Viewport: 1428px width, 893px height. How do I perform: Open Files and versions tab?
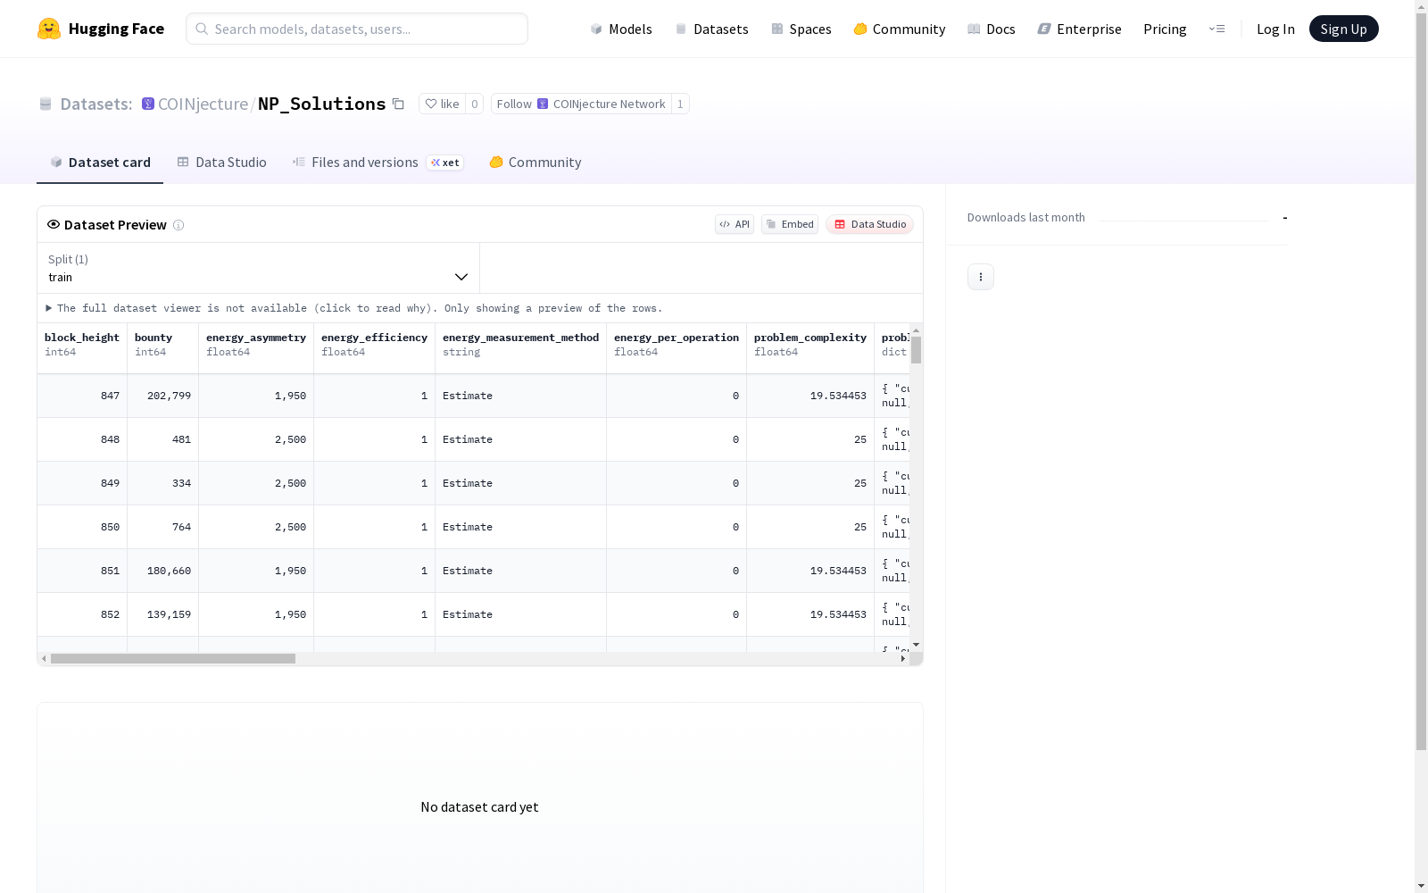pyautogui.click(x=378, y=163)
